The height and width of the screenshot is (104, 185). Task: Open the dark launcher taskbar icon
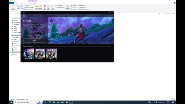(71, 102)
